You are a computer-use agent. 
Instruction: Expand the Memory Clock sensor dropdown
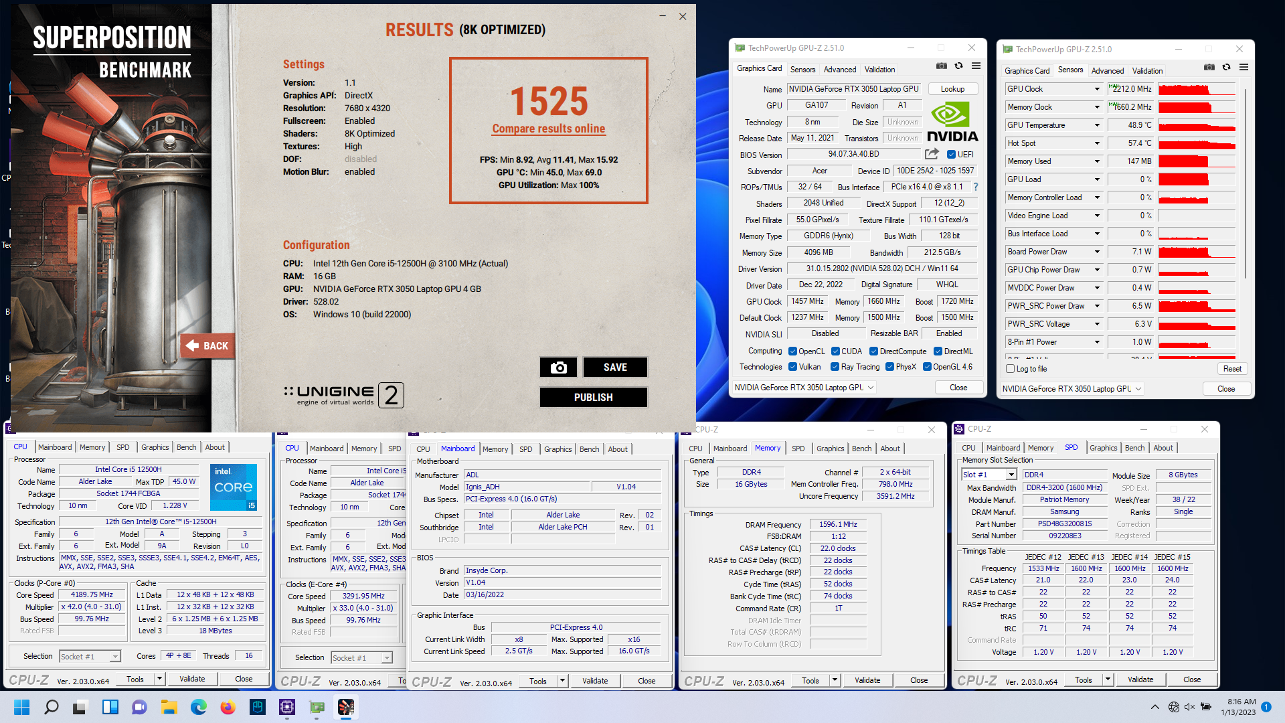coord(1097,107)
